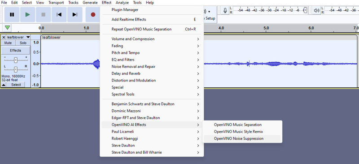Expand the OpenVINO AI Effects submenu

pyautogui.click(x=152, y=125)
